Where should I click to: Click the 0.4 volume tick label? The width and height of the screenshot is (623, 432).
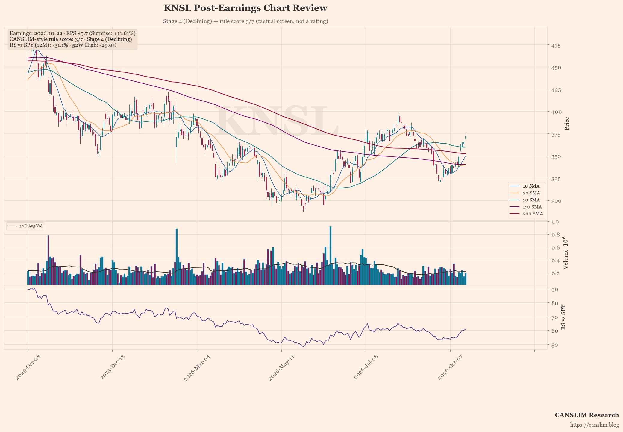coord(555,261)
